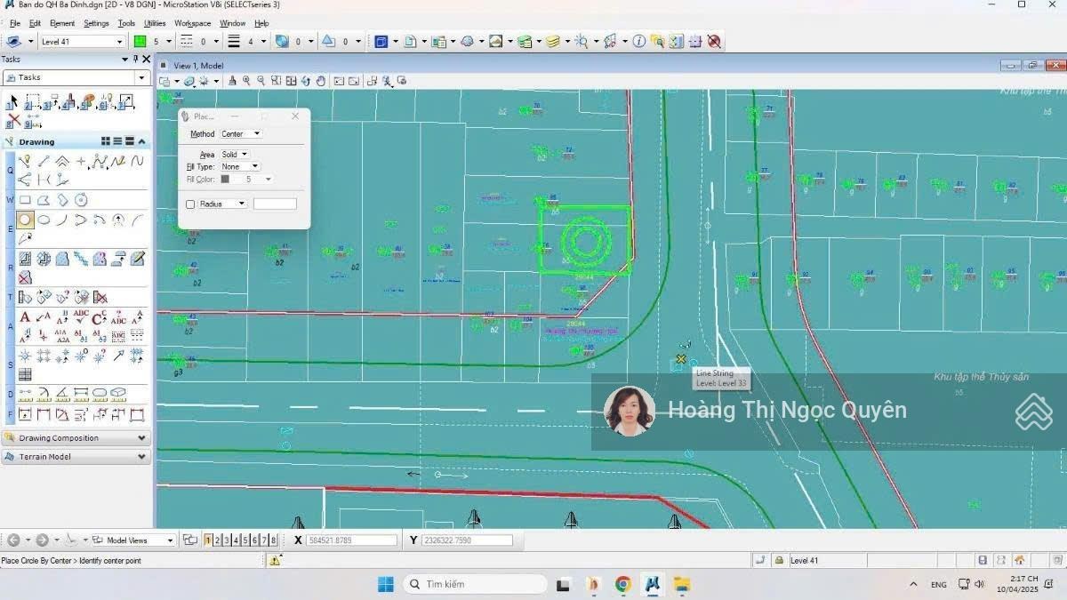Image resolution: width=1067 pixels, height=600 pixels.
Task: Toggle view 2 in view group buttons
Action: click(x=218, y=540)
